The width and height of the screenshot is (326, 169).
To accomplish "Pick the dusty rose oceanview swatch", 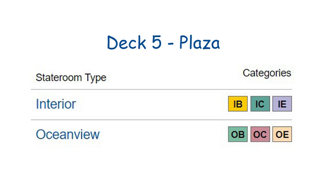I will coord(260,134).
